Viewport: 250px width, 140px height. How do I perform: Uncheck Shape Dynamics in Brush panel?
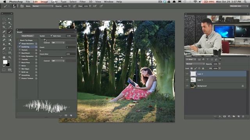pyautogui.click(x=20, y=43)
